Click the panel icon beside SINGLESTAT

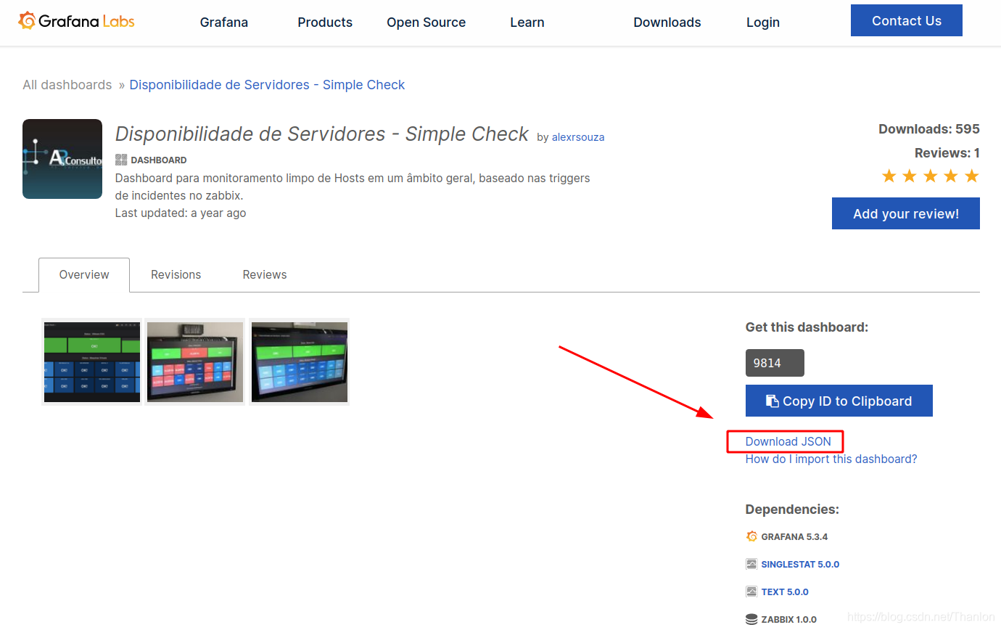click(x=751, y=564)
